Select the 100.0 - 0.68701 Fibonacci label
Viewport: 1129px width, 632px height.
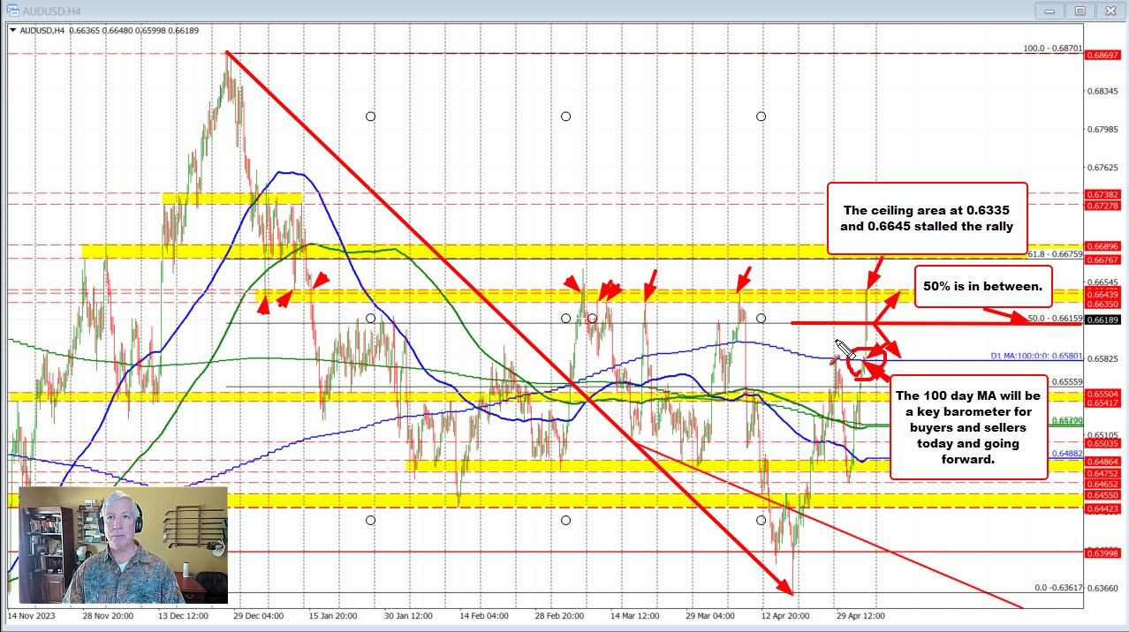click(1052, 49)
